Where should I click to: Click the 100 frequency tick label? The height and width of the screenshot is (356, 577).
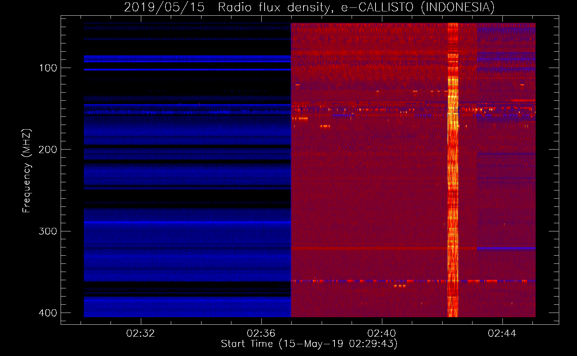click(48, 68)
